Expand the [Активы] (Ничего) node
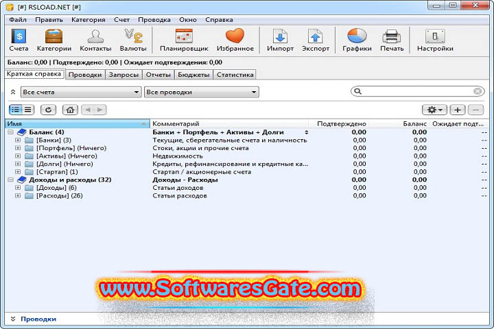 pos(18,156)
